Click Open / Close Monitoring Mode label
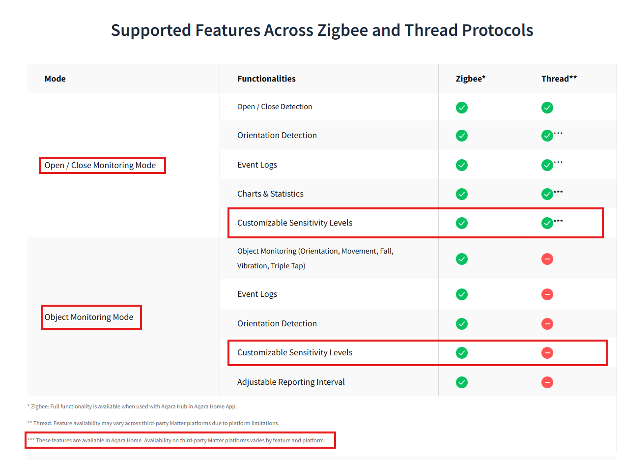Viewport: 621px width, 460px height. (100, 165)
